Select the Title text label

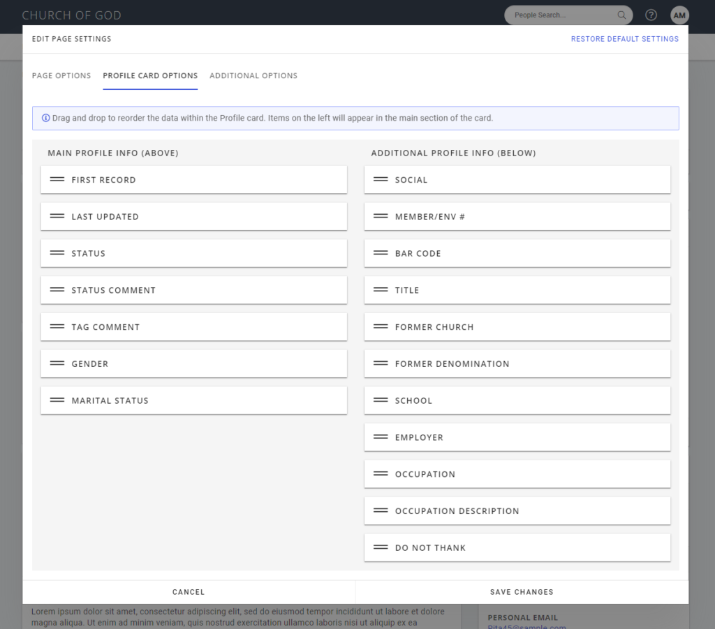coord(407,290)
